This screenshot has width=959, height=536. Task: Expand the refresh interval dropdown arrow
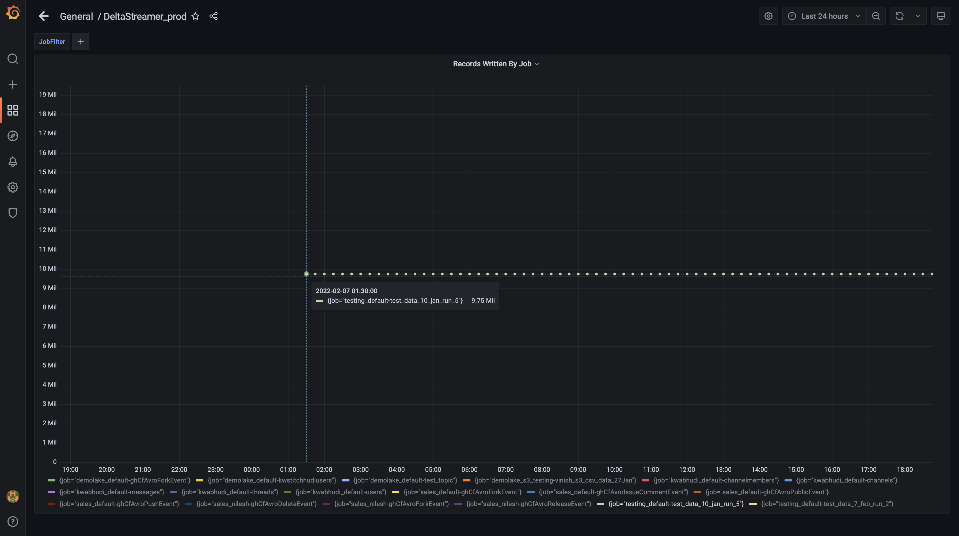pyautogui.click(x=918, y=16)
